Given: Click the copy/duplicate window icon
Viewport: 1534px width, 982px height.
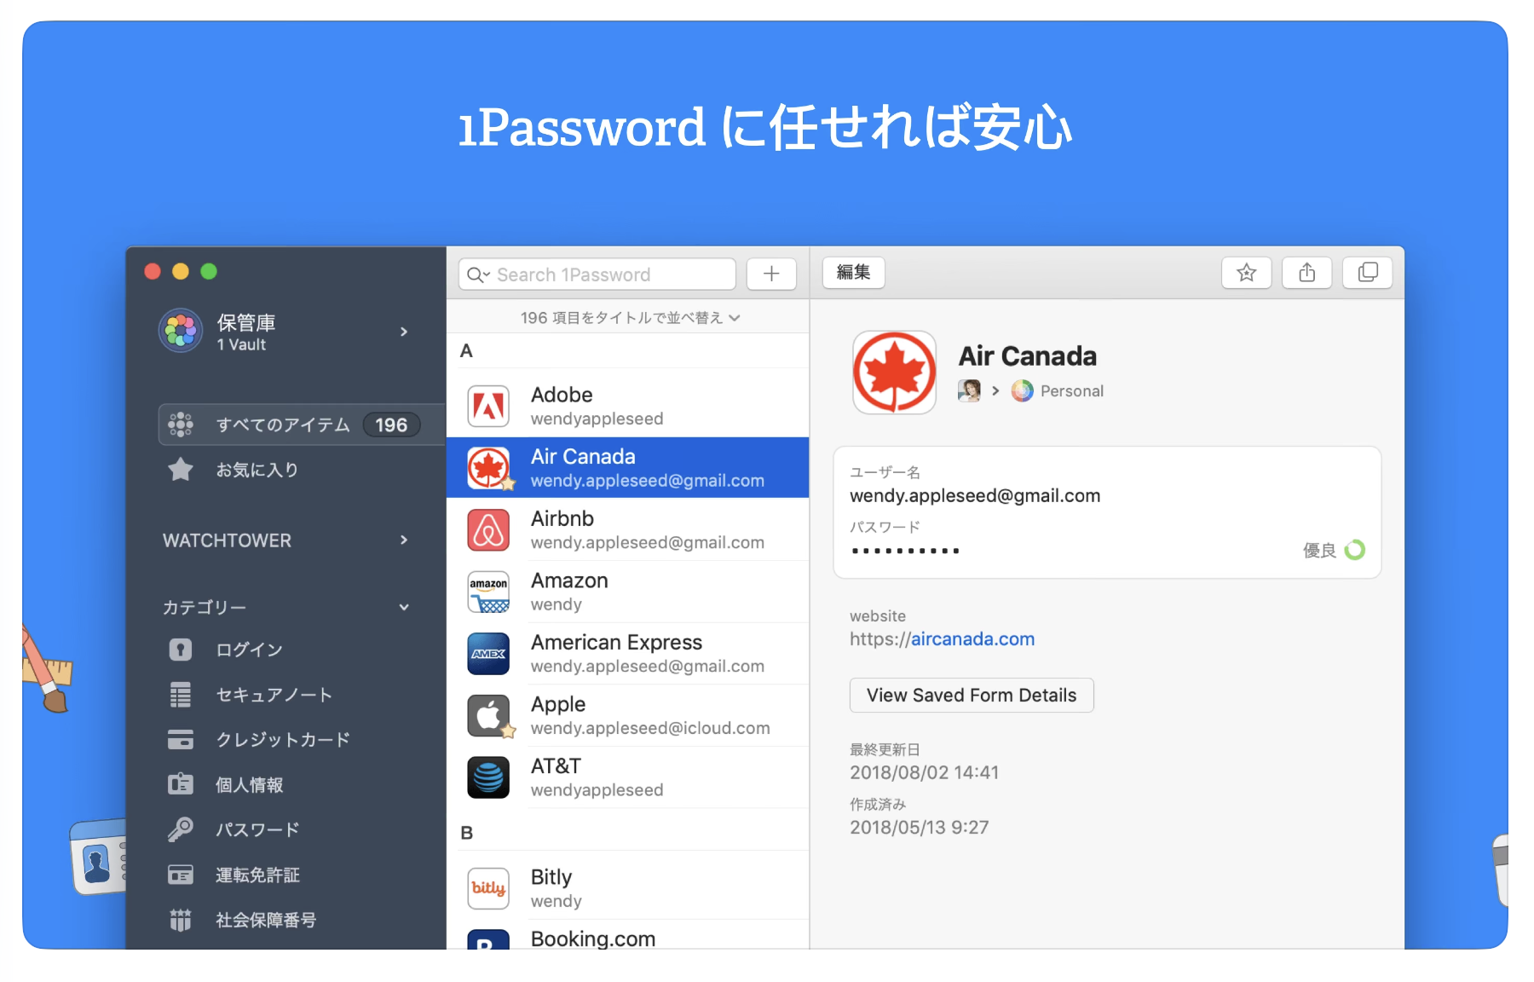Looking at the screenshot, I should pos(1367,273).
